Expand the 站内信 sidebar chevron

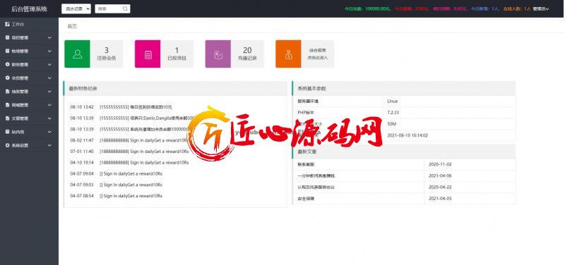click(49, 132)
